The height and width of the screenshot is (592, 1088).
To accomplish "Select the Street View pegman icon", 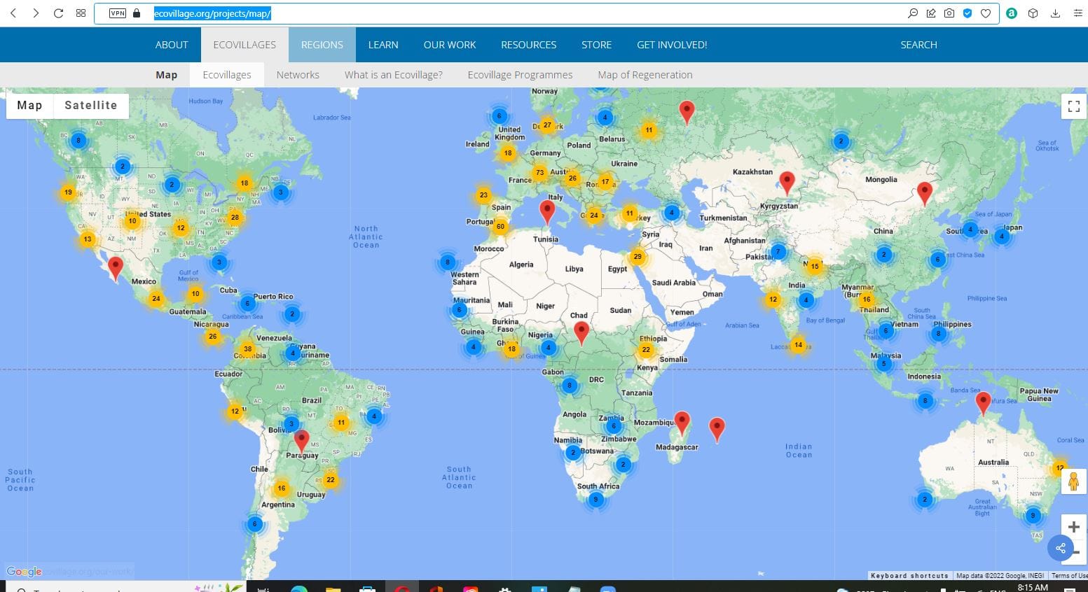I will click(x=1073, y=481).
